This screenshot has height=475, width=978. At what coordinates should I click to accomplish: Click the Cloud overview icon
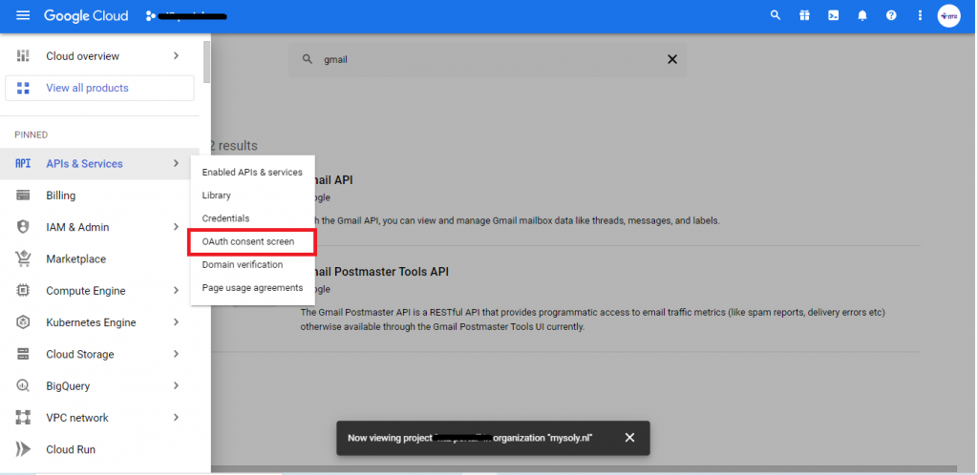tap(23, 56)
